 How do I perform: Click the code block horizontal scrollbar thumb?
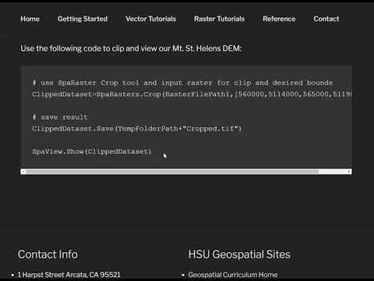pyautogui.click(x=172, y=172)
